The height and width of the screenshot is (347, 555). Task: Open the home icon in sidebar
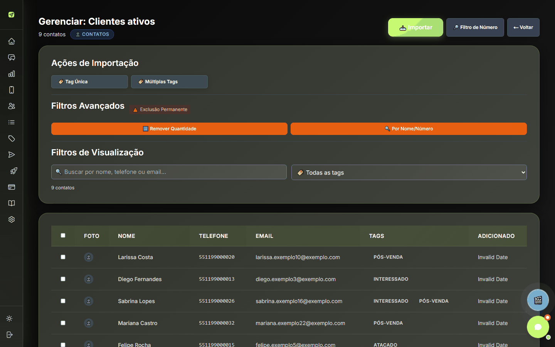(x=12, y=41)
